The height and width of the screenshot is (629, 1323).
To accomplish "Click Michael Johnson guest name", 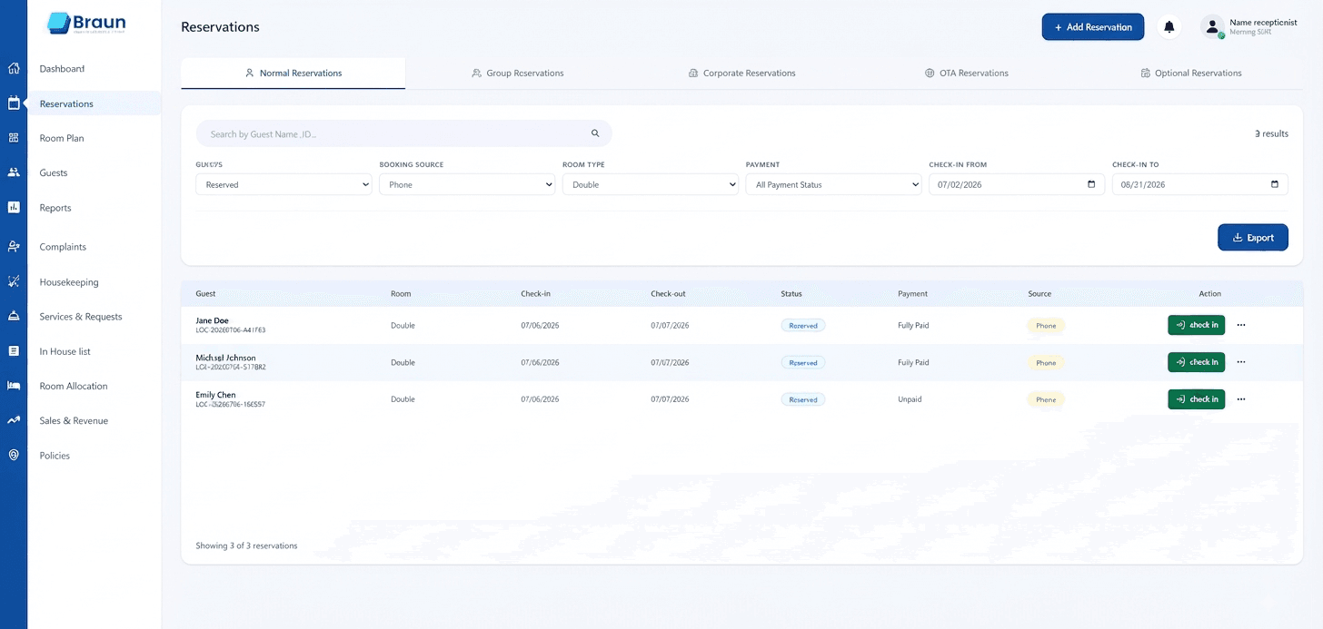I will pos(225,358).
